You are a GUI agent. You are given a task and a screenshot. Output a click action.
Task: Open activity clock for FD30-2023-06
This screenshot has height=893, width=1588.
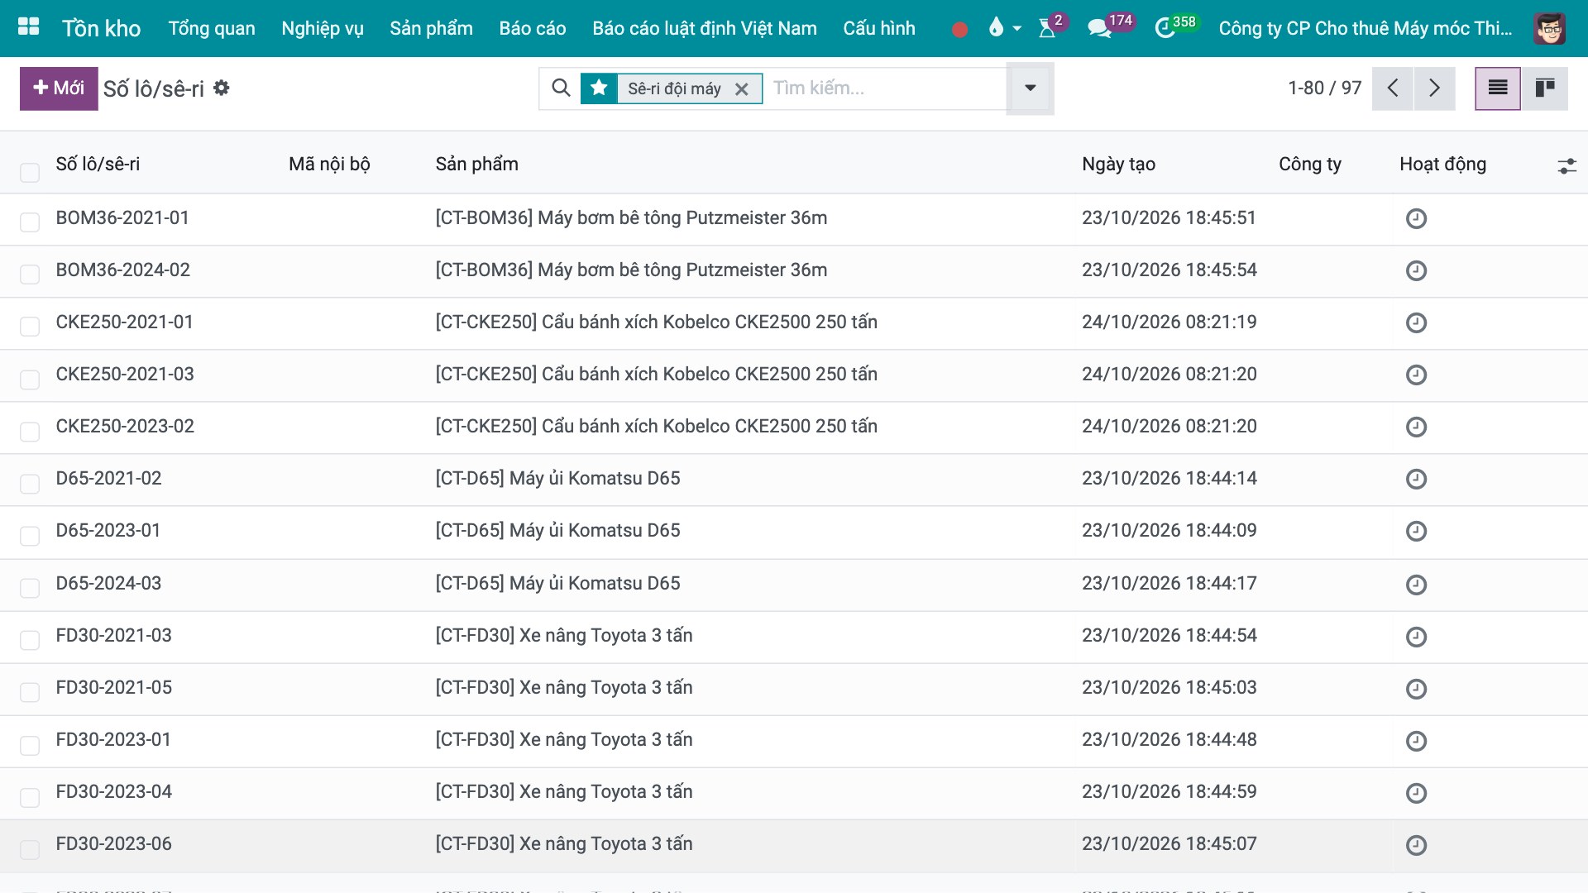tap(1416, 845)
